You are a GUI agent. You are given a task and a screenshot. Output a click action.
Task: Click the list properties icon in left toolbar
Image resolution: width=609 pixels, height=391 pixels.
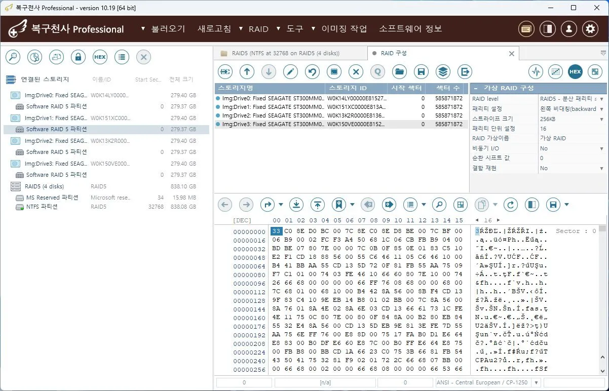point(122,57)
